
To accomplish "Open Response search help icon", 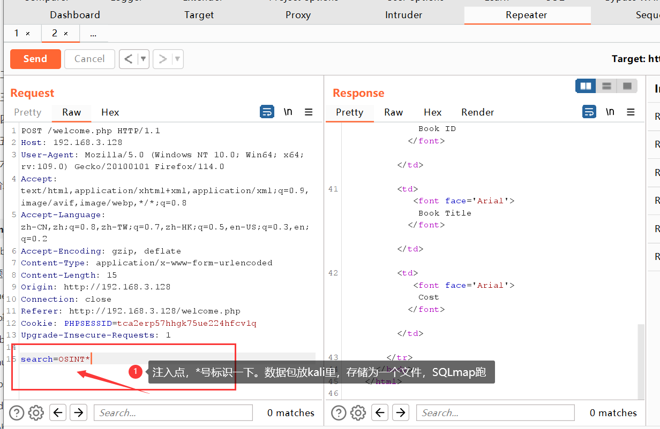I will (x=339, y=412).
